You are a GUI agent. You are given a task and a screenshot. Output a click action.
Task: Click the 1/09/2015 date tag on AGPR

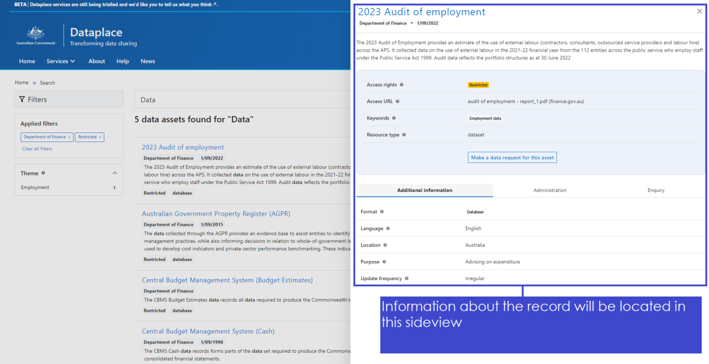[x=212, y=225]
